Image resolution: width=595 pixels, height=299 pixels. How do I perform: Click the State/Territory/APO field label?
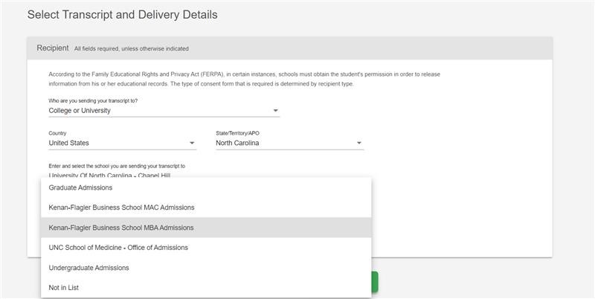pos(238,133)
